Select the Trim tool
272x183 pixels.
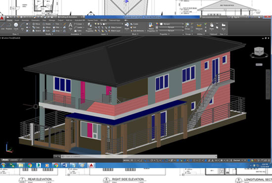(x=56, y=24)
